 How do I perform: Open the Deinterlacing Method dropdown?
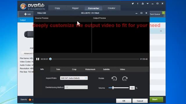pyautogui.click(x=76, y=87)
